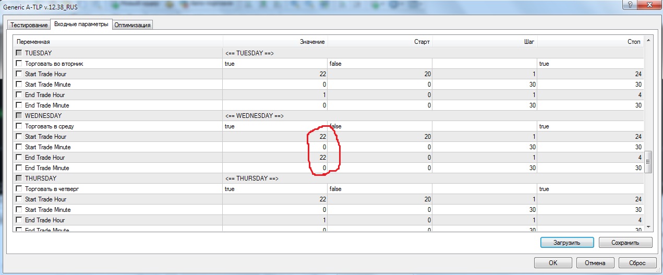Select the Значение cell of Торговать в среду
The height and width of the screenshot is (275, 663).
point(275,126)
